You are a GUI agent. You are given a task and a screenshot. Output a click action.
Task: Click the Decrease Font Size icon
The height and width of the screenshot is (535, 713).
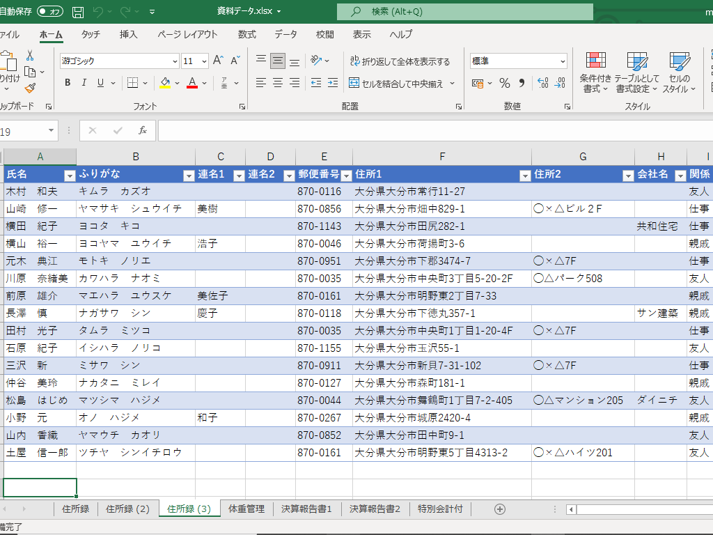click(x=235, y=61)
